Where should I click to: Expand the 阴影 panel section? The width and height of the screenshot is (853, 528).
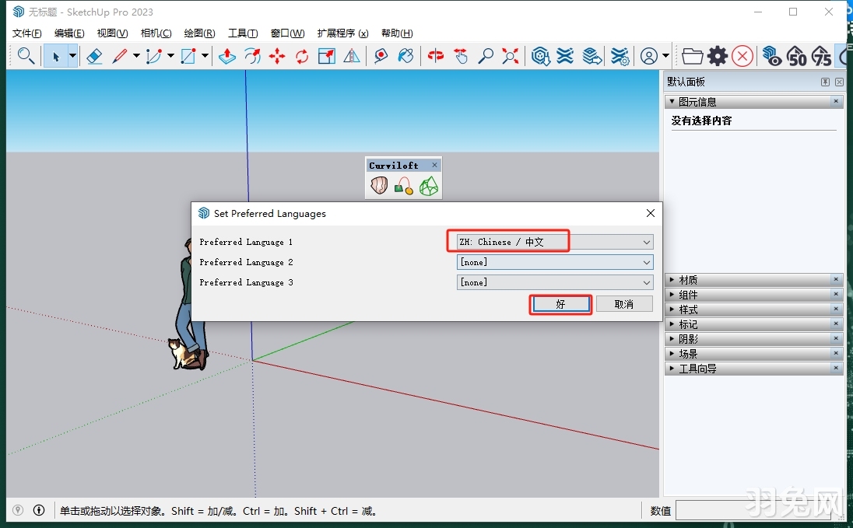pos(688,339)
